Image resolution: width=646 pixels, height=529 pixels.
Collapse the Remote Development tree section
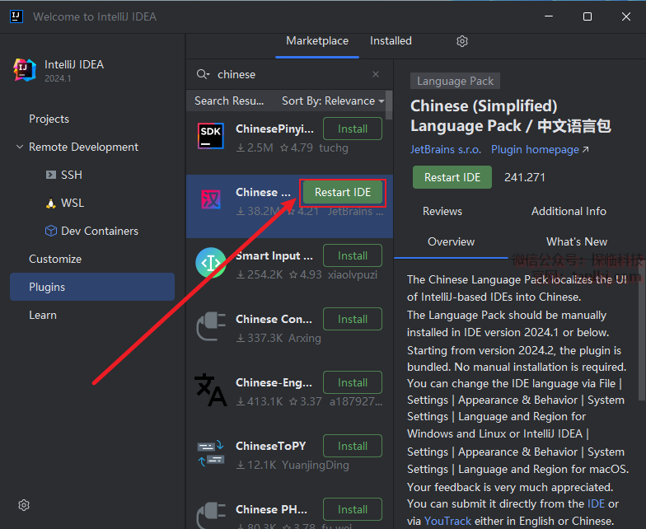coord(20,147)
